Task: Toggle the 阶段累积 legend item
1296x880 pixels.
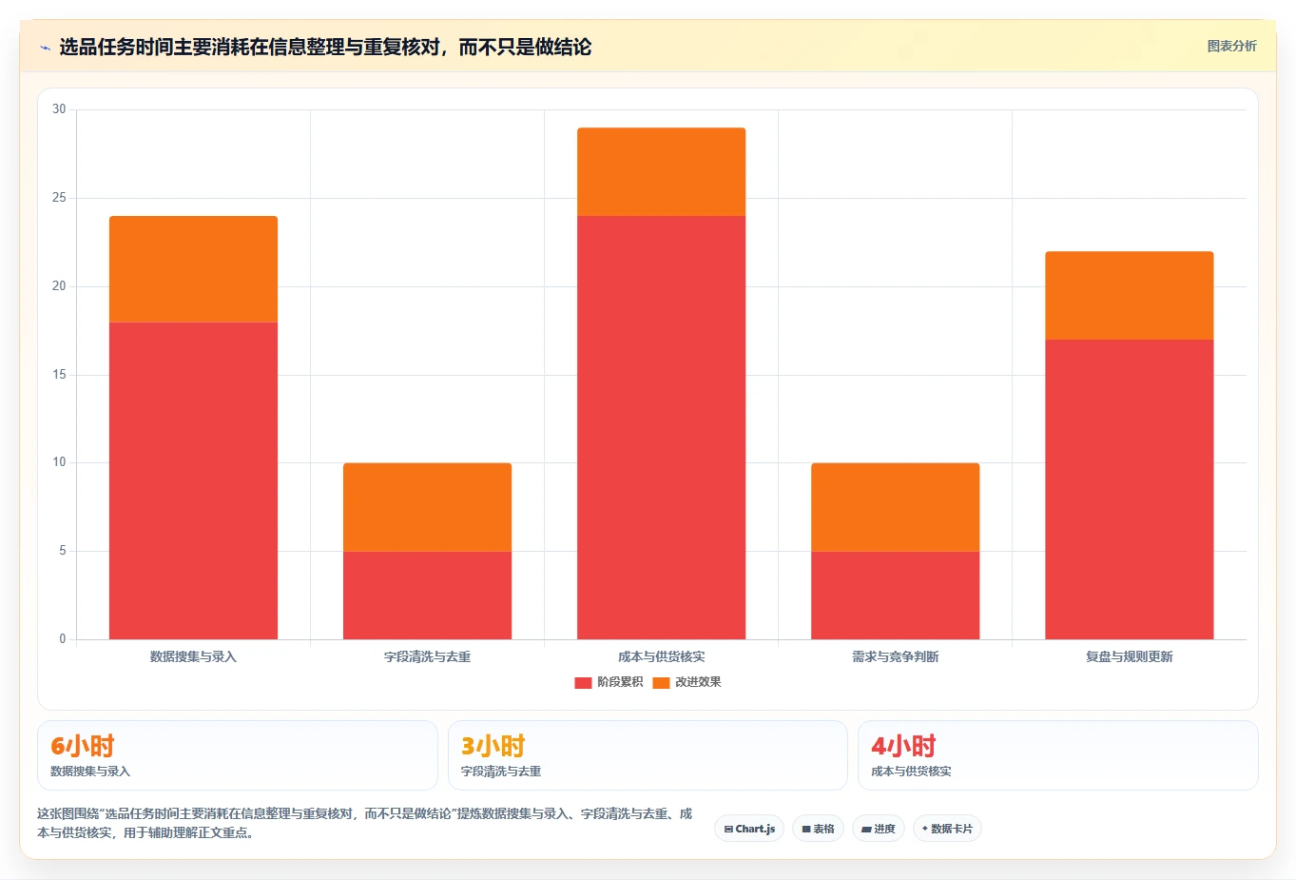Action: point(609,682)
